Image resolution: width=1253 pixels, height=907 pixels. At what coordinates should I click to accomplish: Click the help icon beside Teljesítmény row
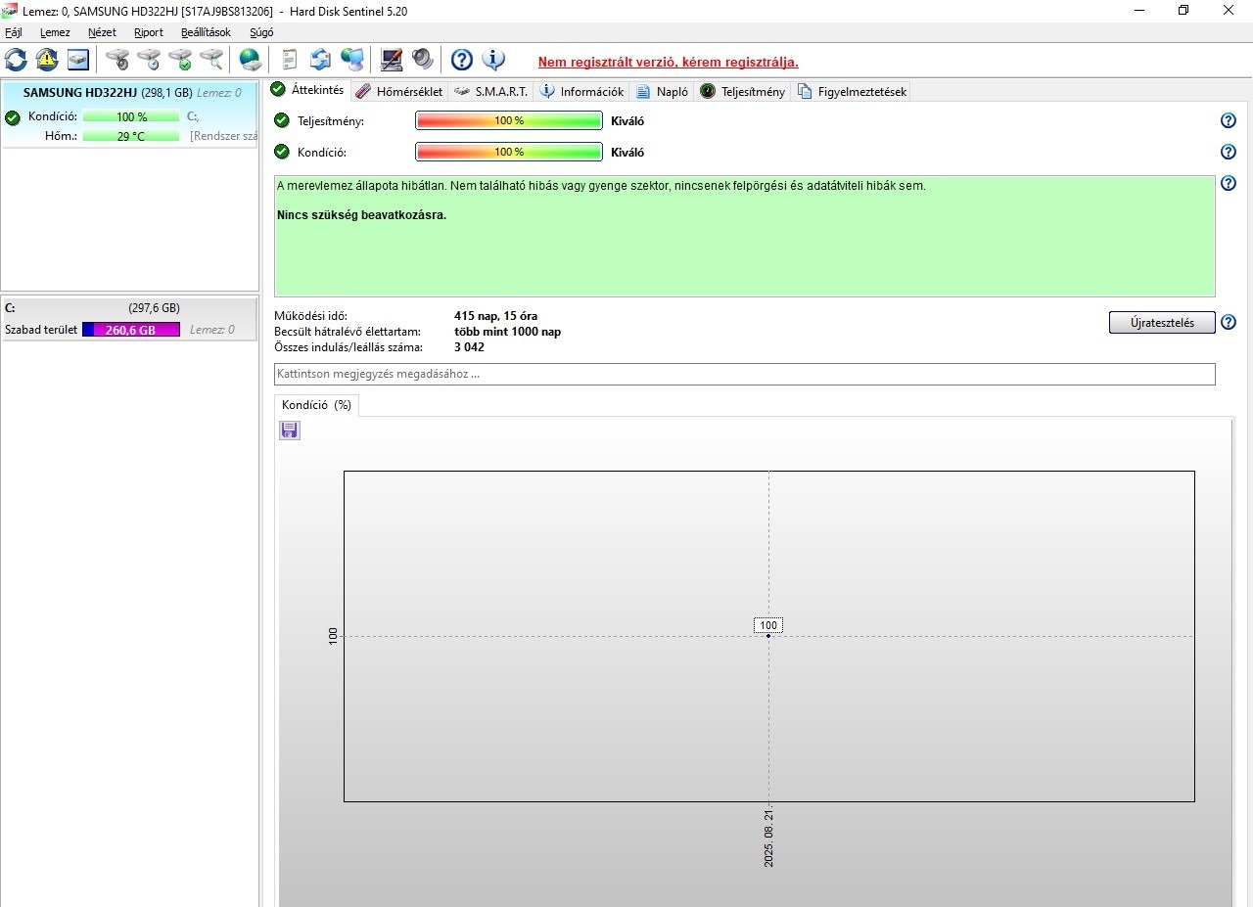pyautogui.click(x=1229, y=120)
